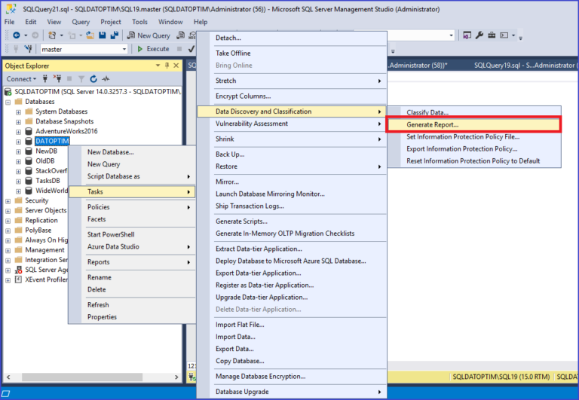Click the Database Engine Query icon after New Query
This screenshot has width=579, height=400.
[180, 35]
